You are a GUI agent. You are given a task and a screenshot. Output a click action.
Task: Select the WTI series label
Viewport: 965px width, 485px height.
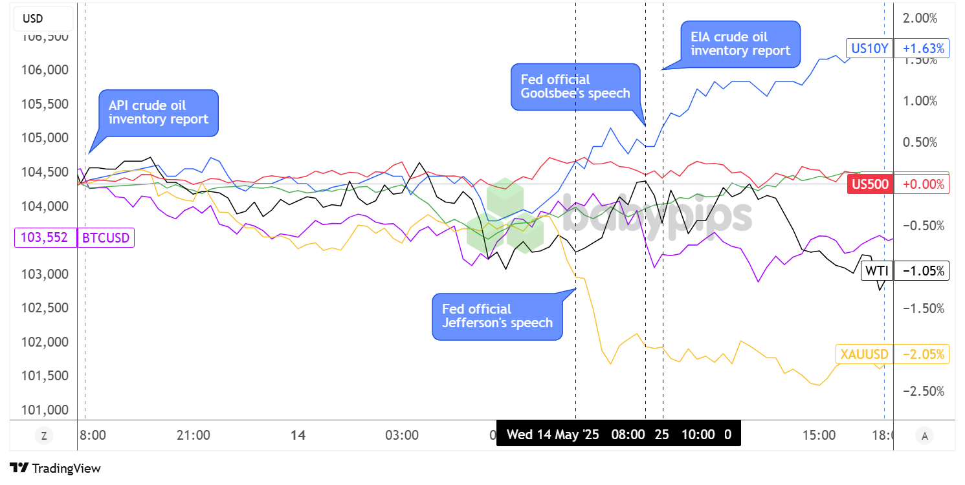point(876,271)
